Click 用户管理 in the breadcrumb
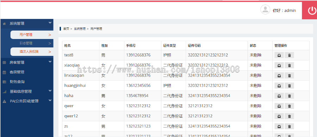 [96, 29]
